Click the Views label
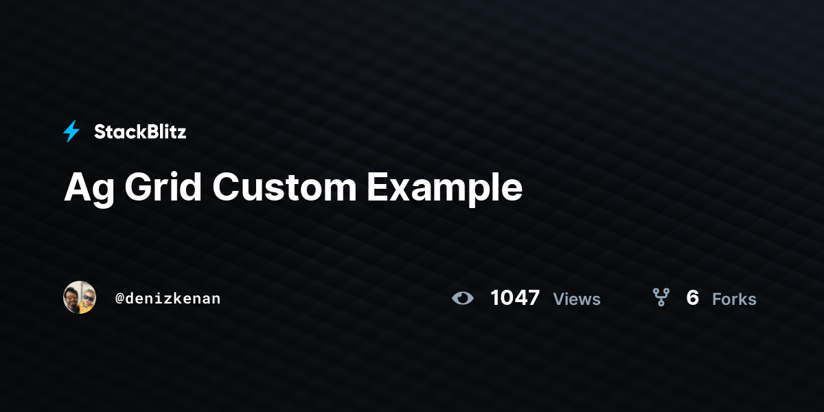The height and width of the screenshot is (412, 824). tap(577, 299)
